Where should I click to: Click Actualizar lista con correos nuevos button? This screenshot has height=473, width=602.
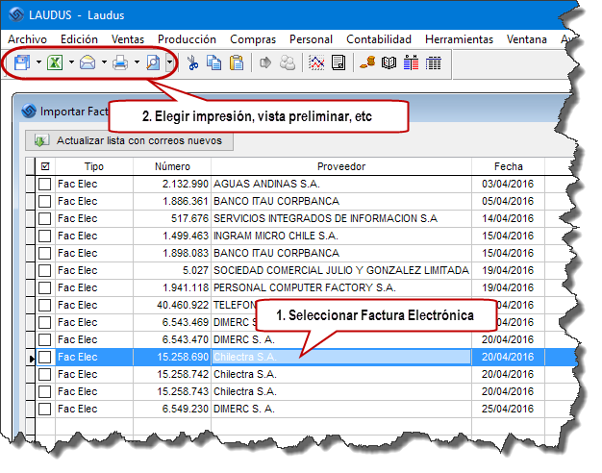point(130,140)
